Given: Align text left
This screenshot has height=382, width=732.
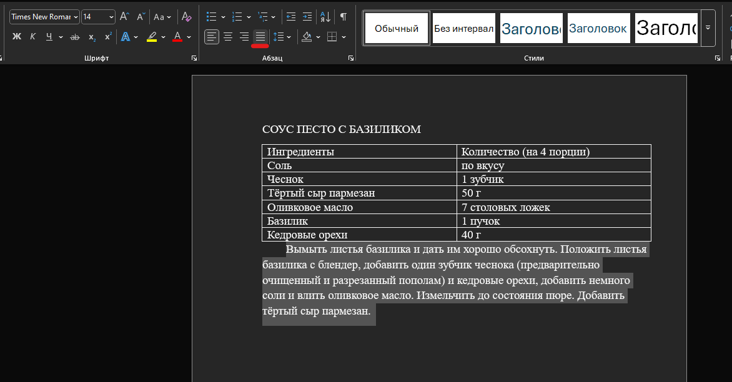Looking at the screenshot, I should click(x=212, y=36).
